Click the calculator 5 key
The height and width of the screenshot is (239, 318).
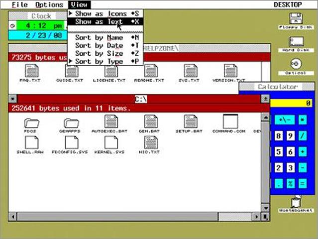(279, 152)
